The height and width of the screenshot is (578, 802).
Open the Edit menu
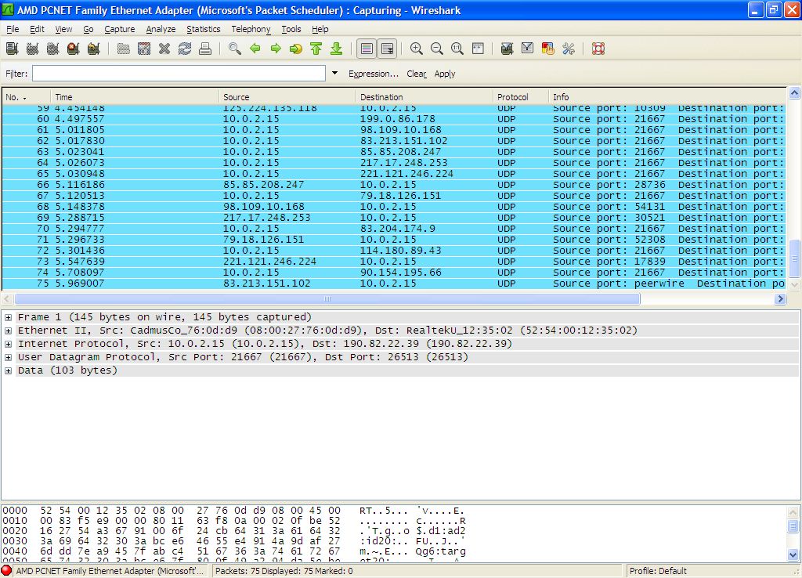pyautogui.click(x=37, y=29)
